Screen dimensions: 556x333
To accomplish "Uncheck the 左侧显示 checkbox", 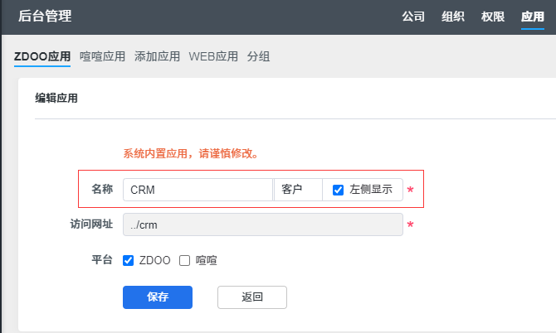I will [x=338, y=190].
